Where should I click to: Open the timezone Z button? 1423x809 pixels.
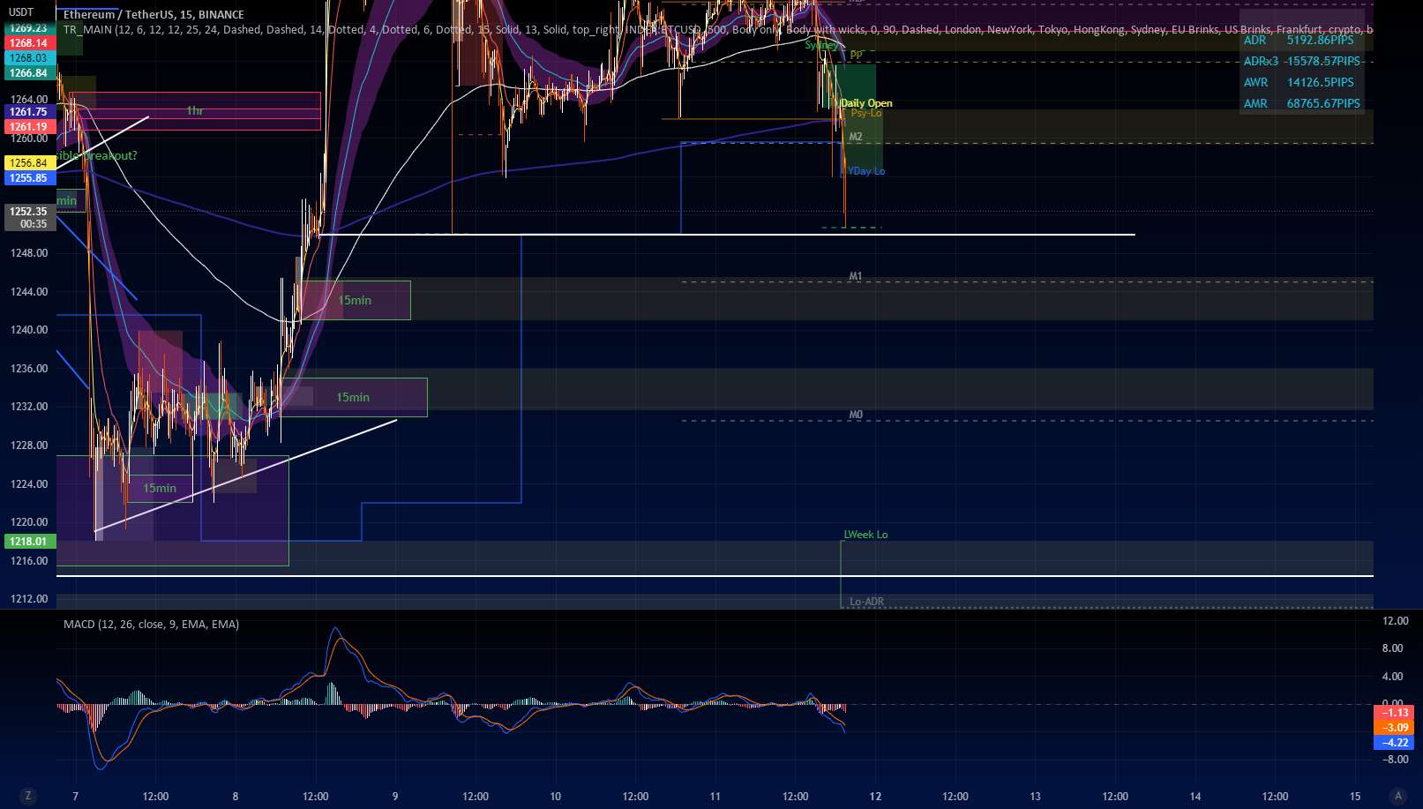28,796
